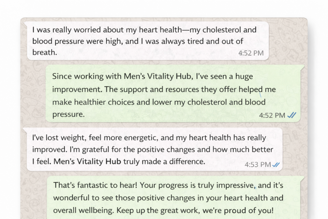Click the text "Your progress is truly impressive"
328x219 pixels.
click(x=197, y=185)
